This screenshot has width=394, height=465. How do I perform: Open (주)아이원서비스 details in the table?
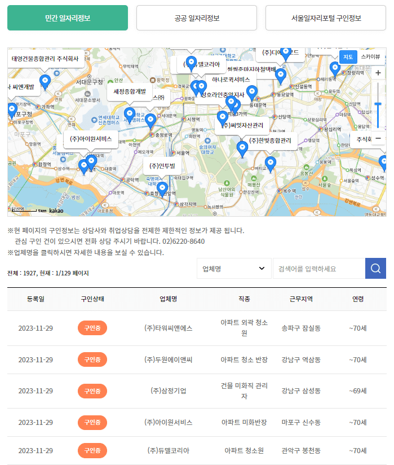(x=169, y=422)
